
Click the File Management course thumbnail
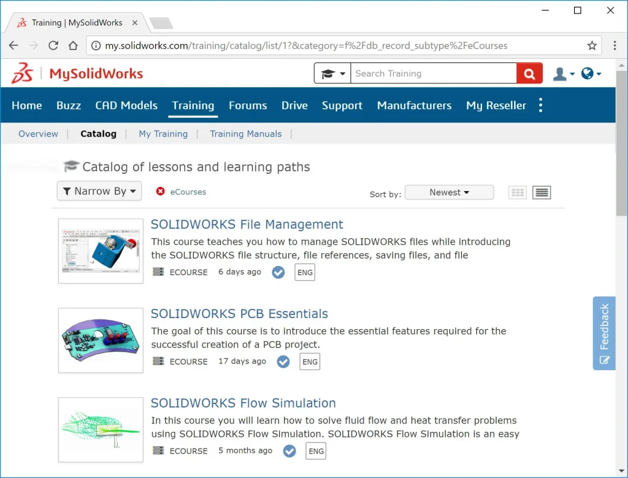101,251
